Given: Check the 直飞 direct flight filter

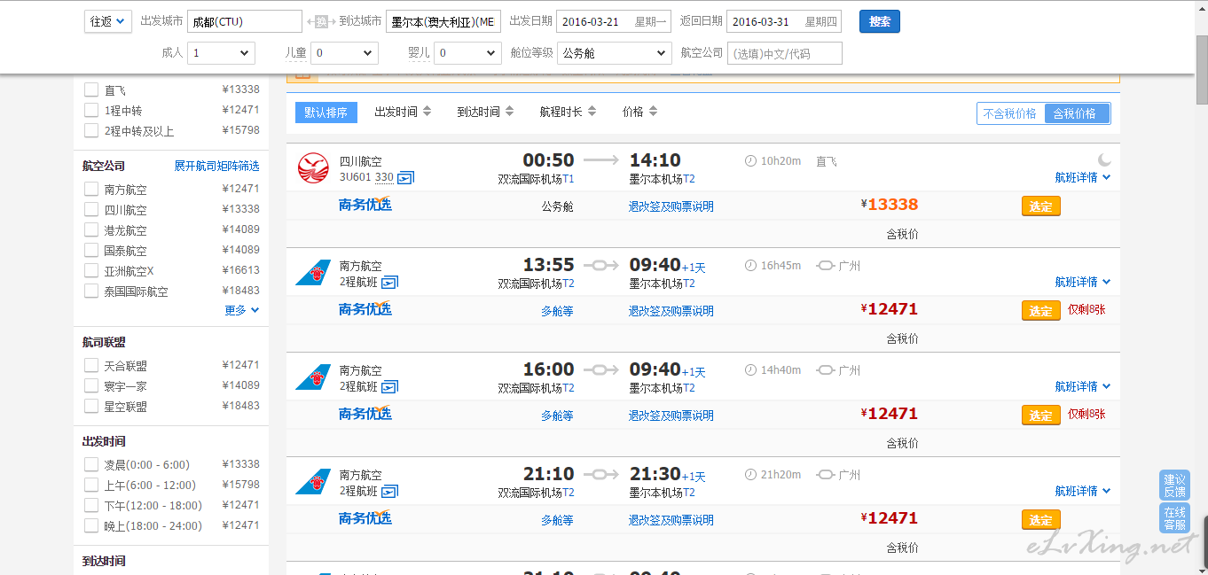Looking at the screenshot, I should coord(91,89).
